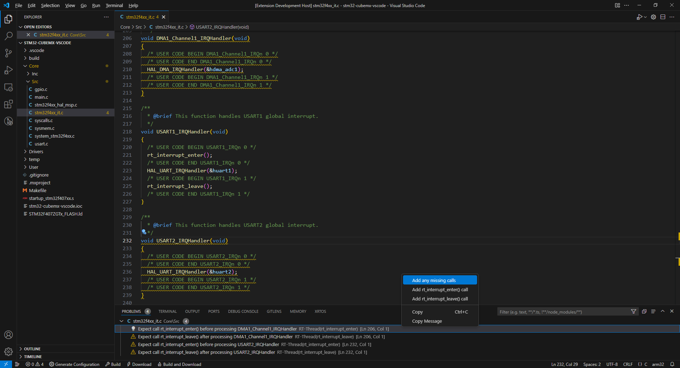Open the Accounts icon
The width and height of the screenshot is (680, 368).
(x=8, y=335)
